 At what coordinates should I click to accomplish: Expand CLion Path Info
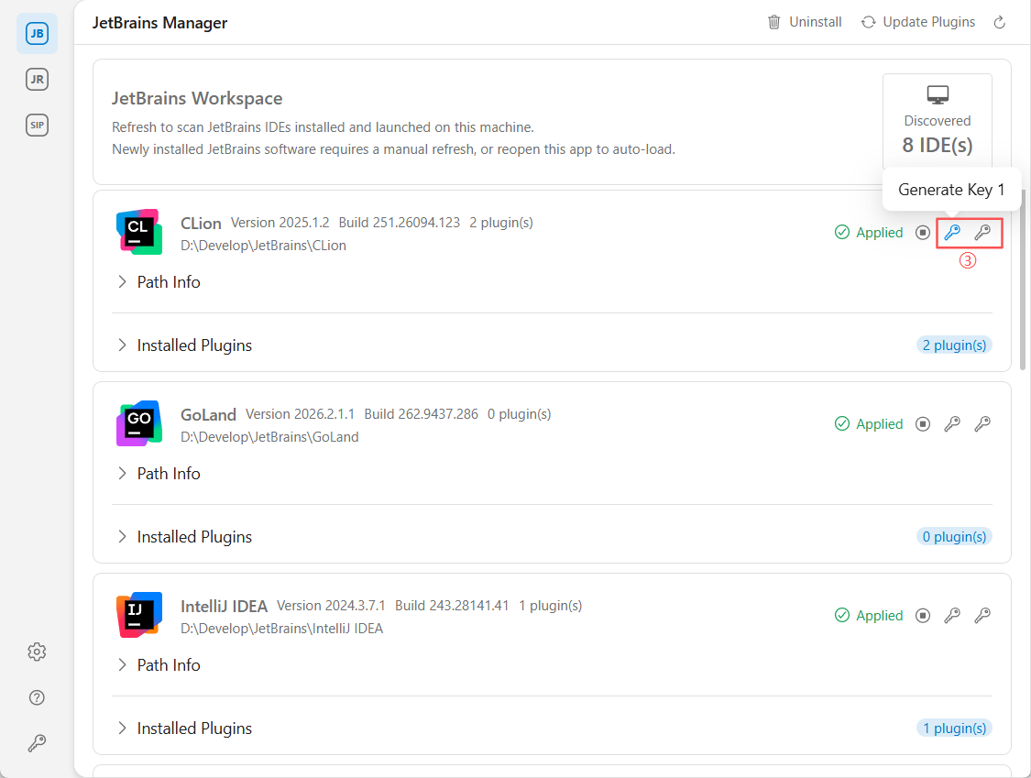pos(159,282)
